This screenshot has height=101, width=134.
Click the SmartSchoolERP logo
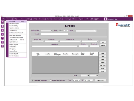(x=123, y=25)
